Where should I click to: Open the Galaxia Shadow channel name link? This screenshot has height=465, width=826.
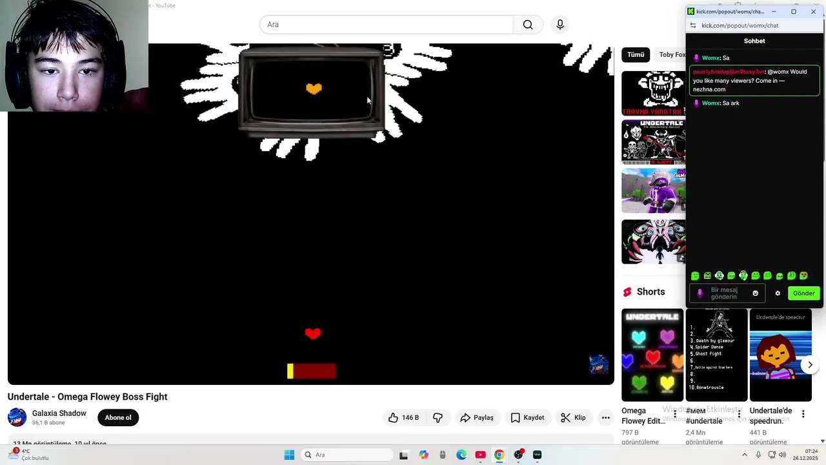(x=59, y=413)
